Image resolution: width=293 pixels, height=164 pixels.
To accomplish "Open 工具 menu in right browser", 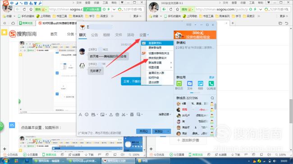I will click(252, 3).
